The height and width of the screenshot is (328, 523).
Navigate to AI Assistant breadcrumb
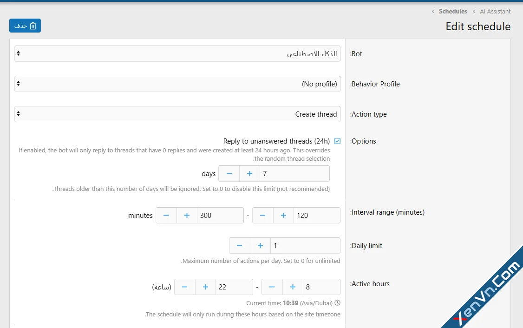(495, 11)
